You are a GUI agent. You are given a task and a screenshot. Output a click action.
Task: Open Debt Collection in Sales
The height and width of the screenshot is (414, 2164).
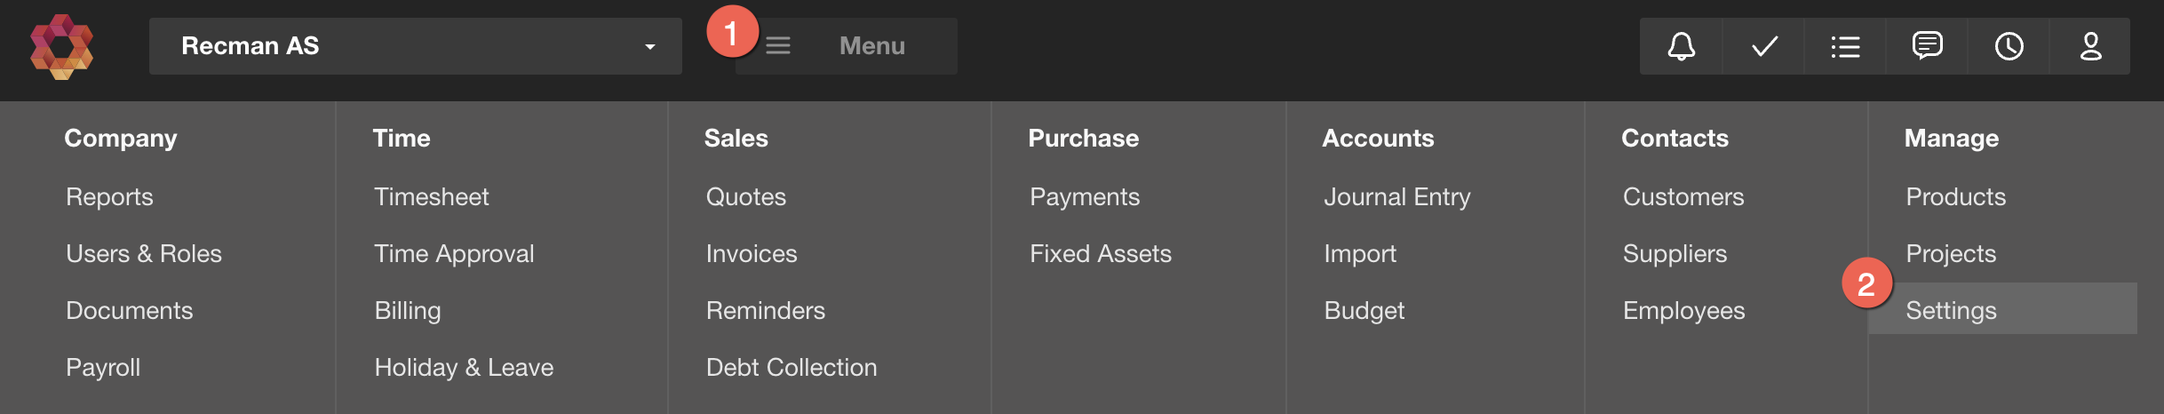pos(791,367)
